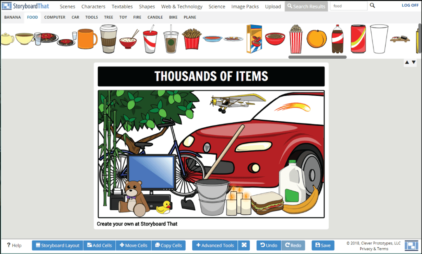
Task: Click the up arrow above the canvas
Action: 407,62
